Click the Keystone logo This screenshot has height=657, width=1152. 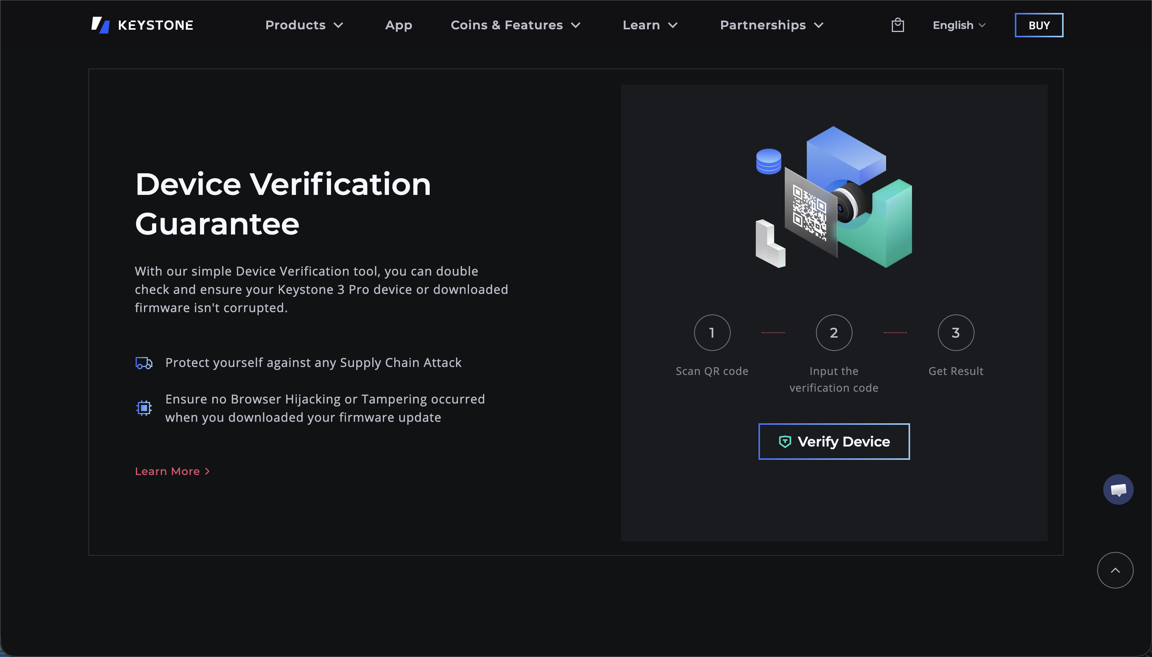click(142, 25)
